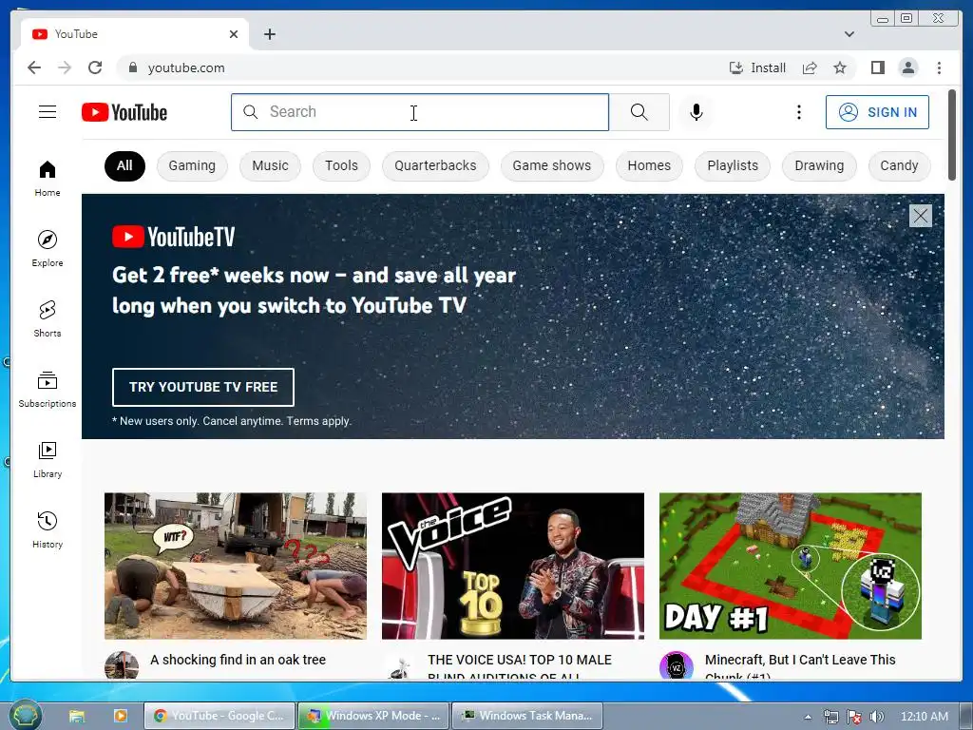973x730 pixels.
Task: Dismiss the YouTube TV banner
Action: [920, 216]
